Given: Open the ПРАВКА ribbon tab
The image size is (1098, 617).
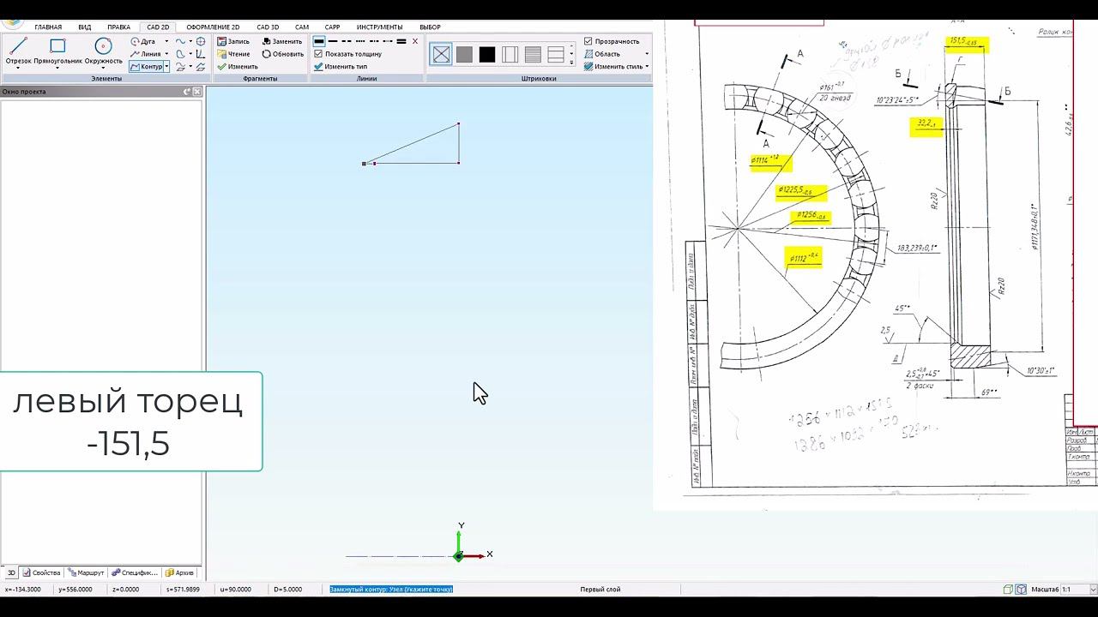Looking at the screenshot, I should point(119,27).
